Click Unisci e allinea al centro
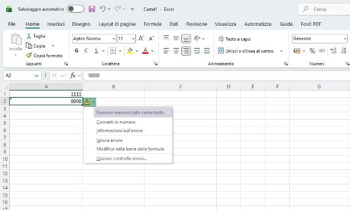The height and width of the screenshot is (210, 350). pos(246,51)
